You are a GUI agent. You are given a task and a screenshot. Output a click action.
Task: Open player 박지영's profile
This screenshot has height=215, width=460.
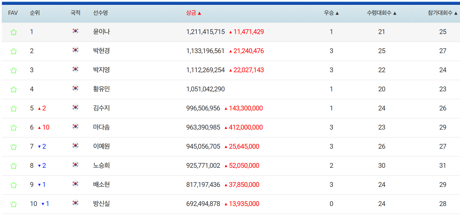[101, 70]
